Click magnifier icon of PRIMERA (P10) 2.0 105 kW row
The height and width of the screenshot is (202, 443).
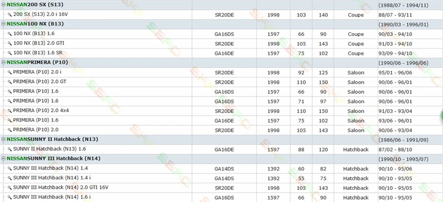click(x=9, y=130)
